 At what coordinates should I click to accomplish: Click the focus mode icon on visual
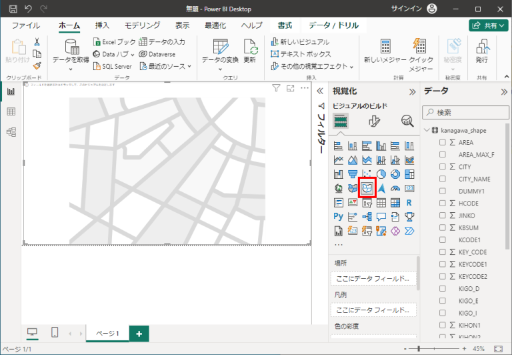290,88
